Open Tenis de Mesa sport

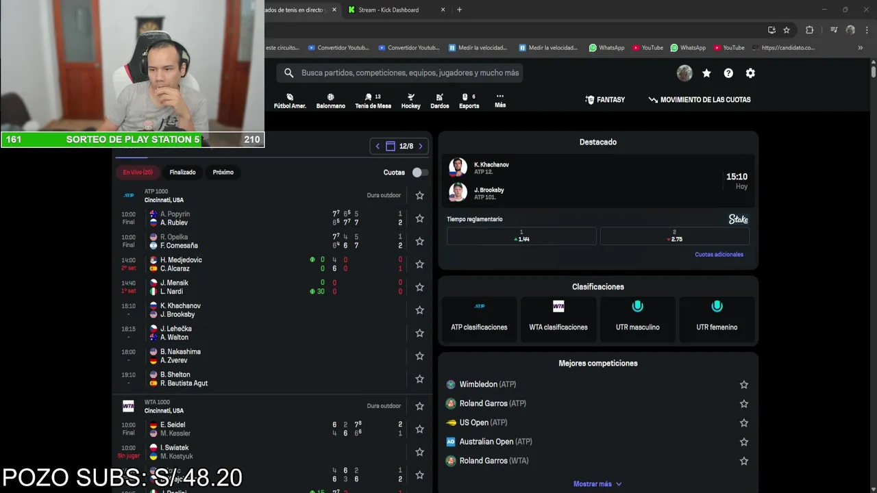pos(373,101)
